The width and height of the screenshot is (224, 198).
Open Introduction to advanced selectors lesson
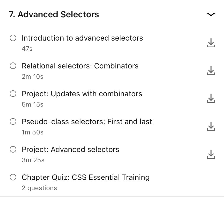coord(82,38)
